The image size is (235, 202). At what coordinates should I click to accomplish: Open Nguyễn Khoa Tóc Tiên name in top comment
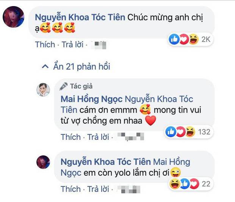[79, 17]
